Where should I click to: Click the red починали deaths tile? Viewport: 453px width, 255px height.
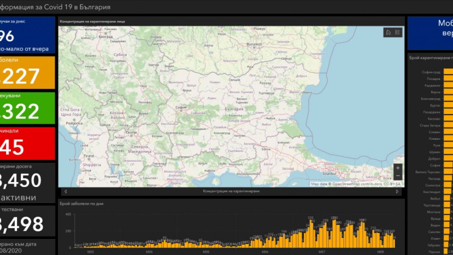(27, 144)
